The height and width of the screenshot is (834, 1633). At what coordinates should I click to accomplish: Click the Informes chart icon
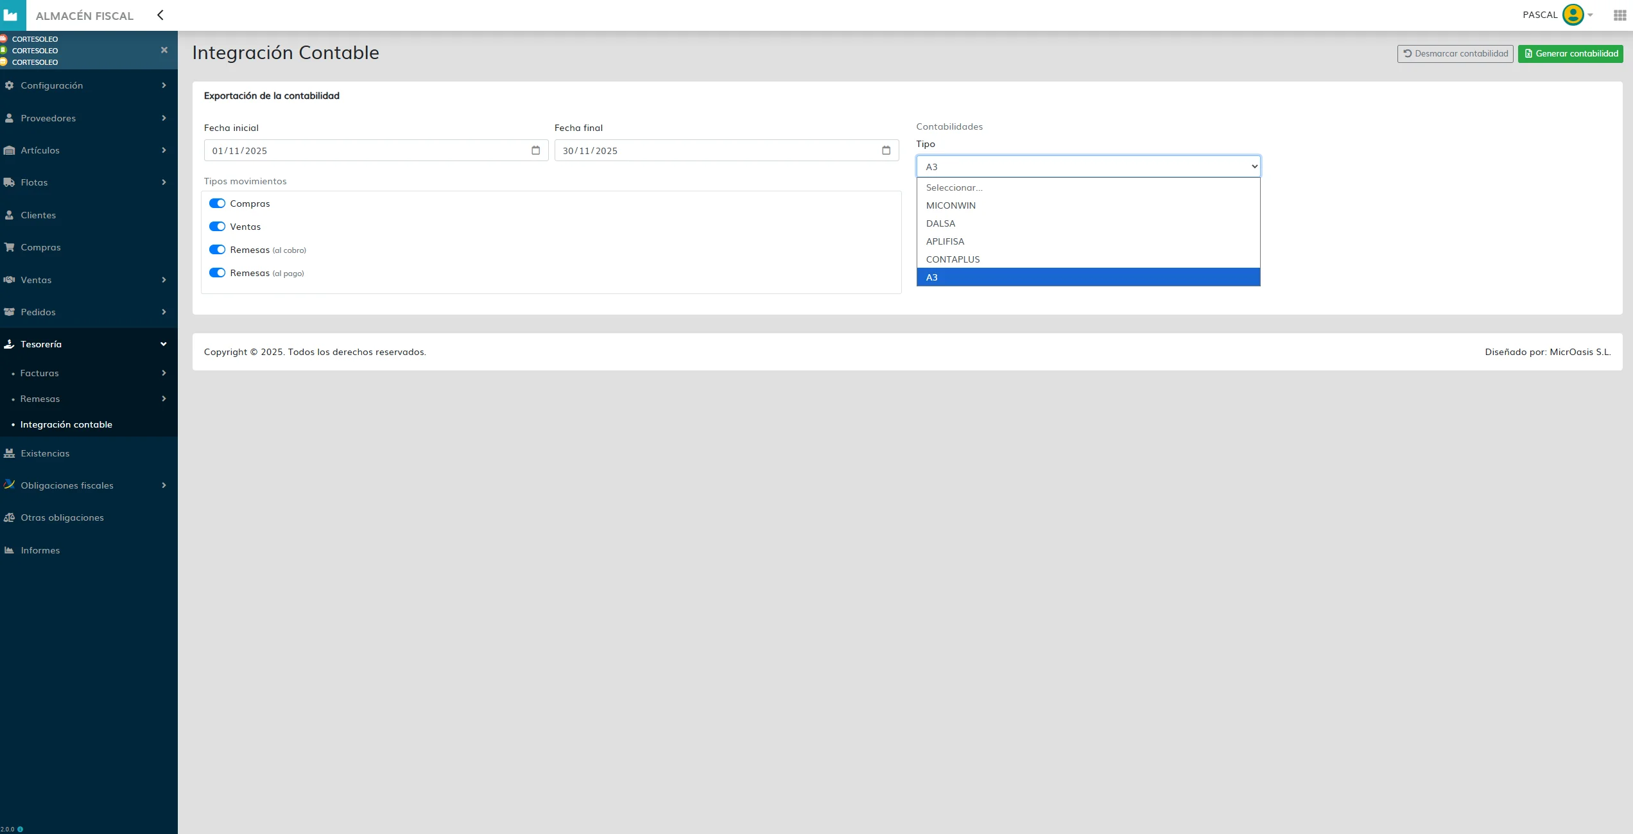pyautogui.click(x=9, y=550)
